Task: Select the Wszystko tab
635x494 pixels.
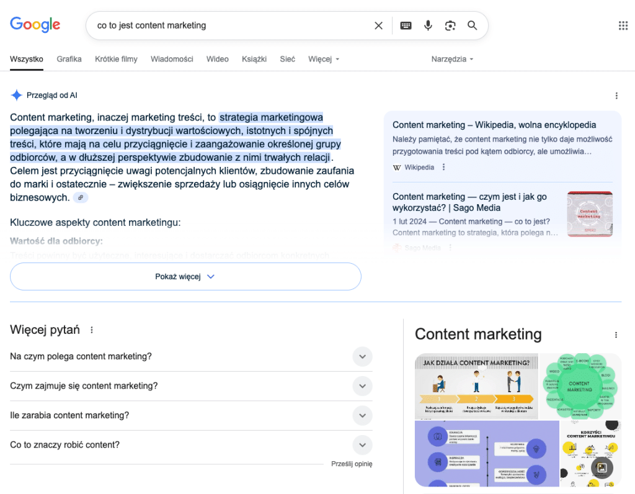Action: [27, 59]
